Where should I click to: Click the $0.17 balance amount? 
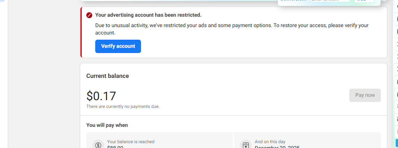click(101, 96)
